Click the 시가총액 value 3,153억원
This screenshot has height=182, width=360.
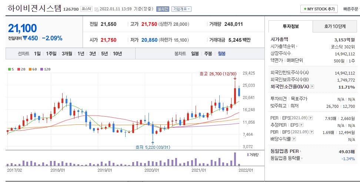tap(344, 40)
